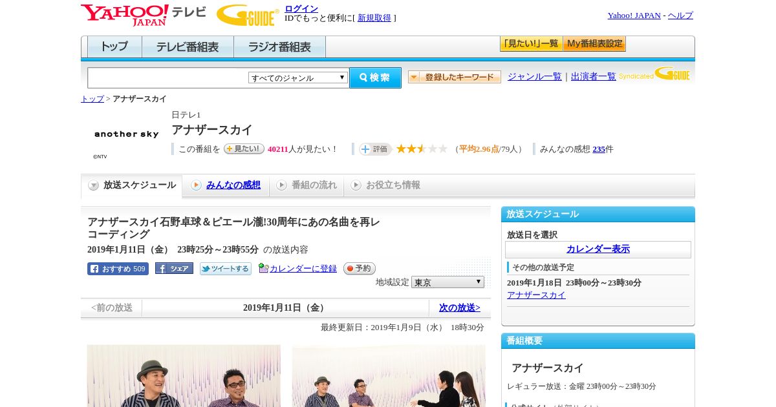This screenshot has height=407, width=776.
Task: Click the Syndicated G-GUIDE logo
Action: (x=654, y=74)
